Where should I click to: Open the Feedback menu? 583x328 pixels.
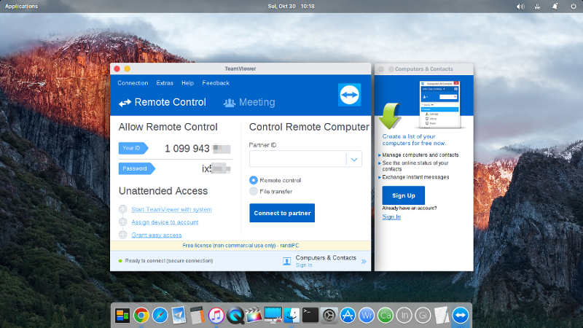pos(216,83)
